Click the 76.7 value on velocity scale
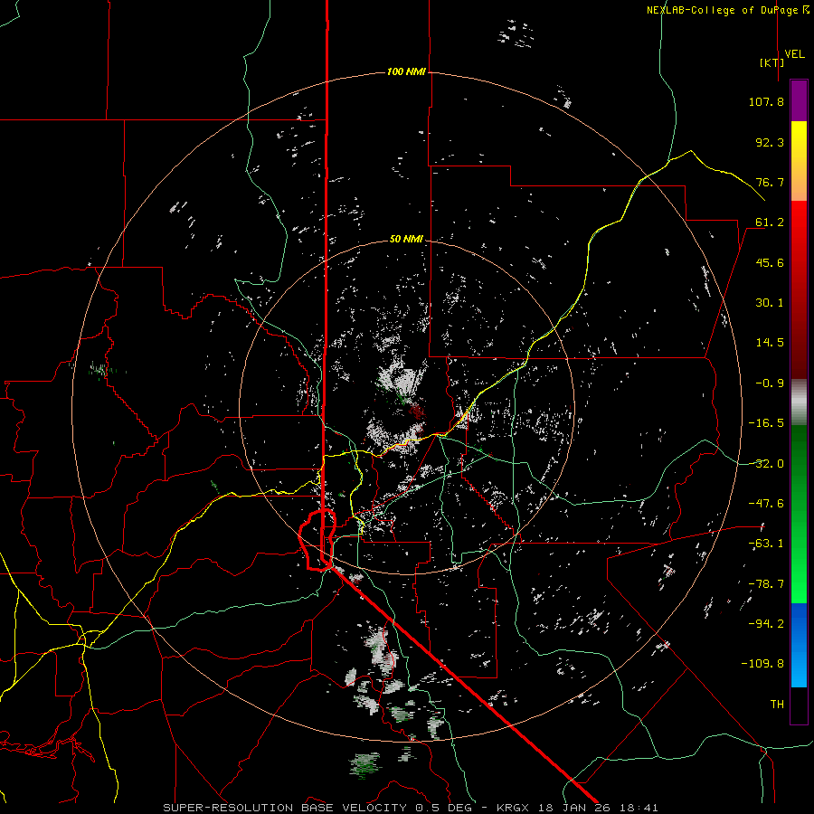 click(x=770, y=182)
